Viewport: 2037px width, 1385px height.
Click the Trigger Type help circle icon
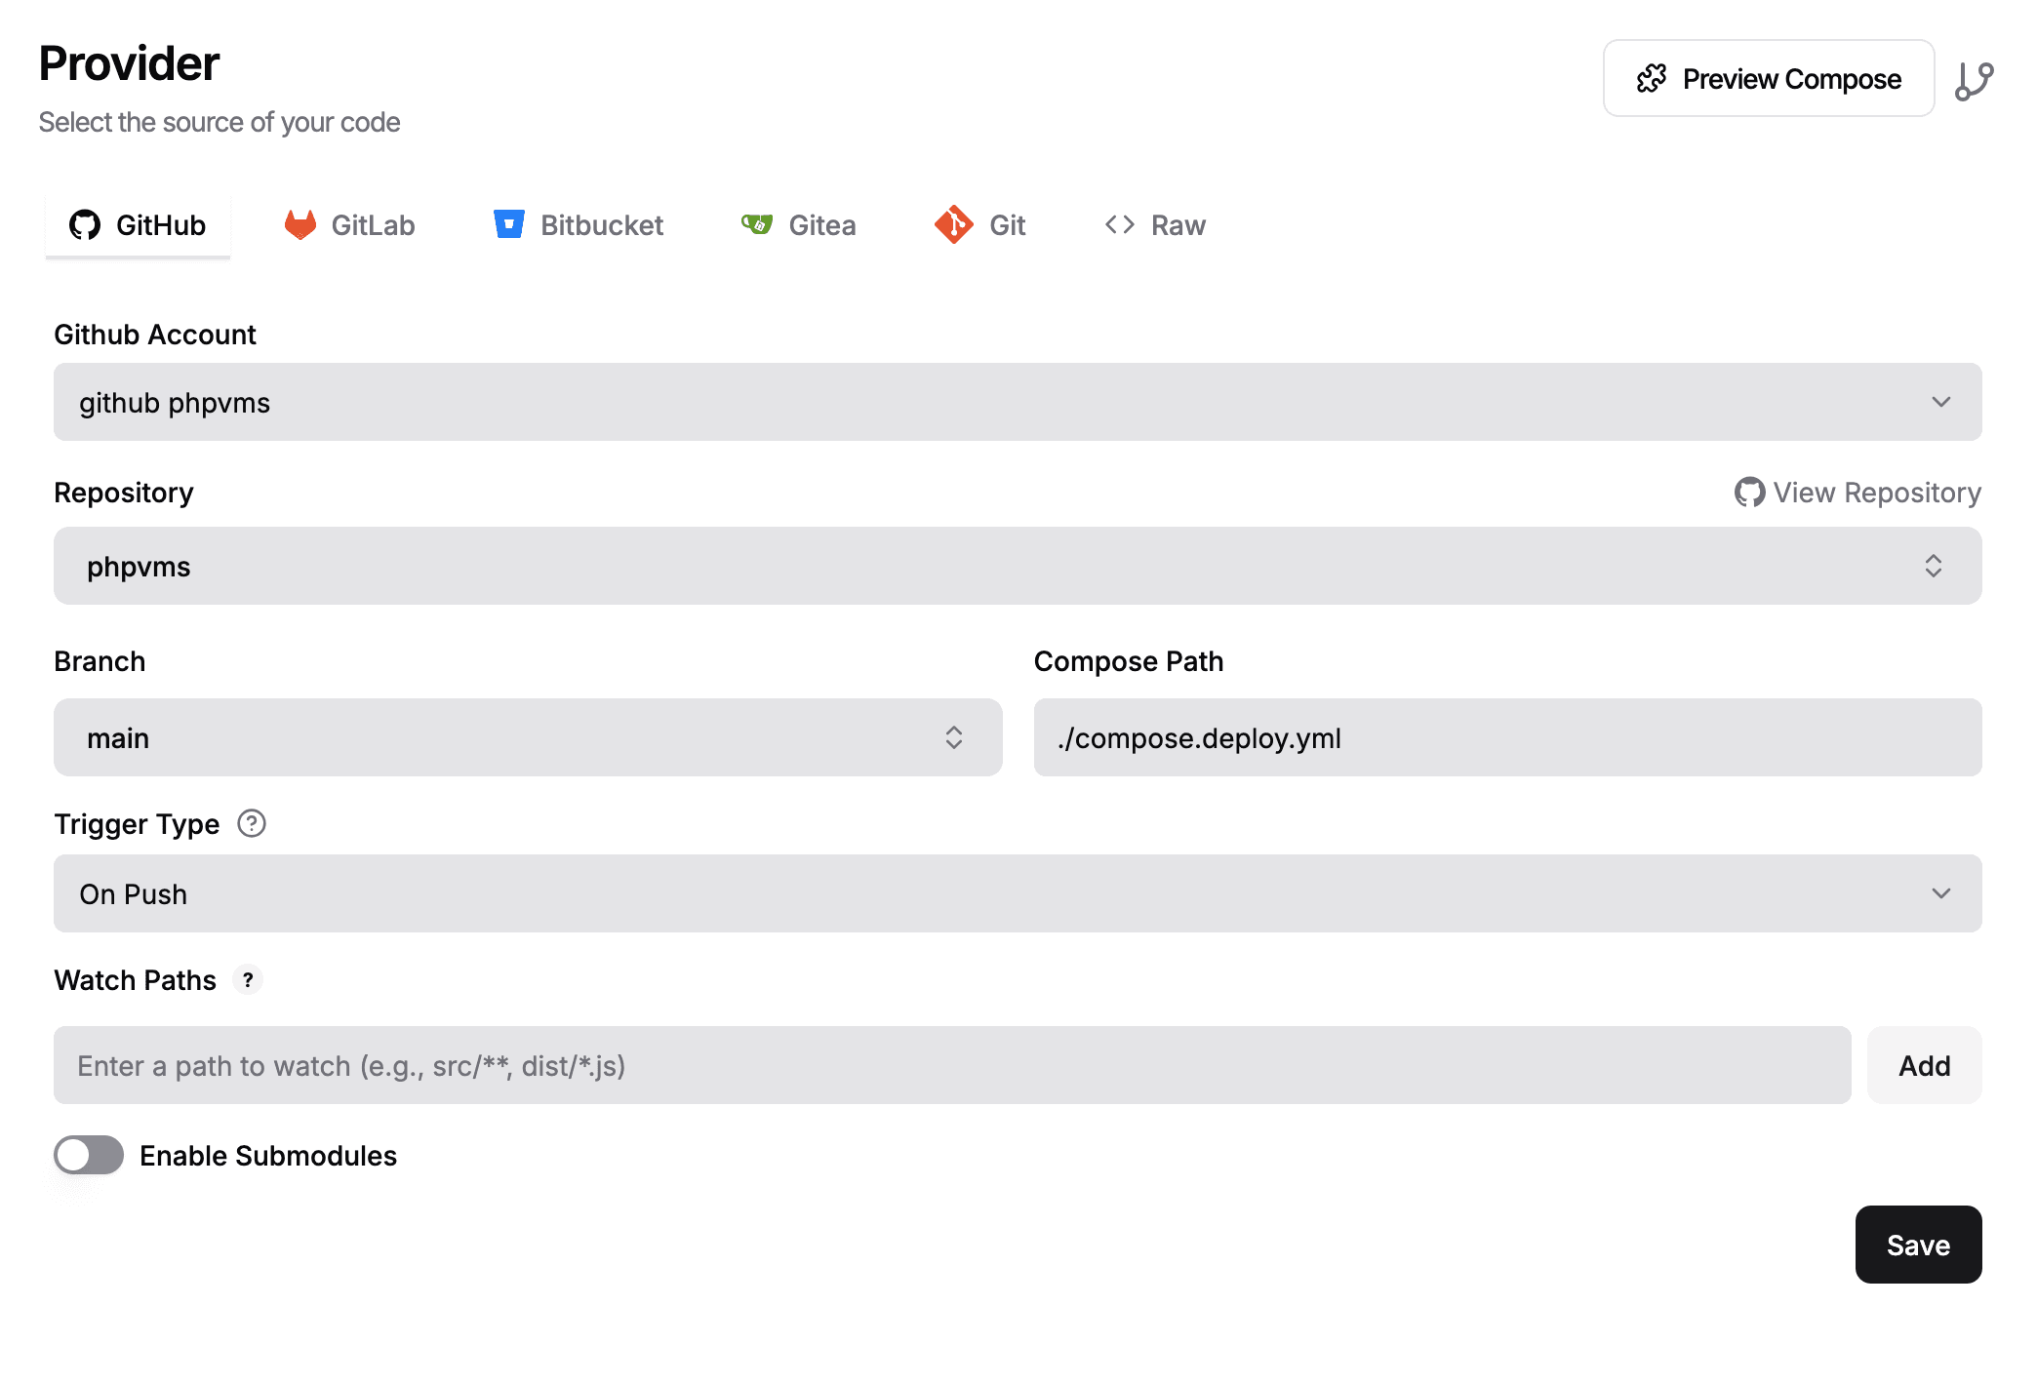coord(252,824)
